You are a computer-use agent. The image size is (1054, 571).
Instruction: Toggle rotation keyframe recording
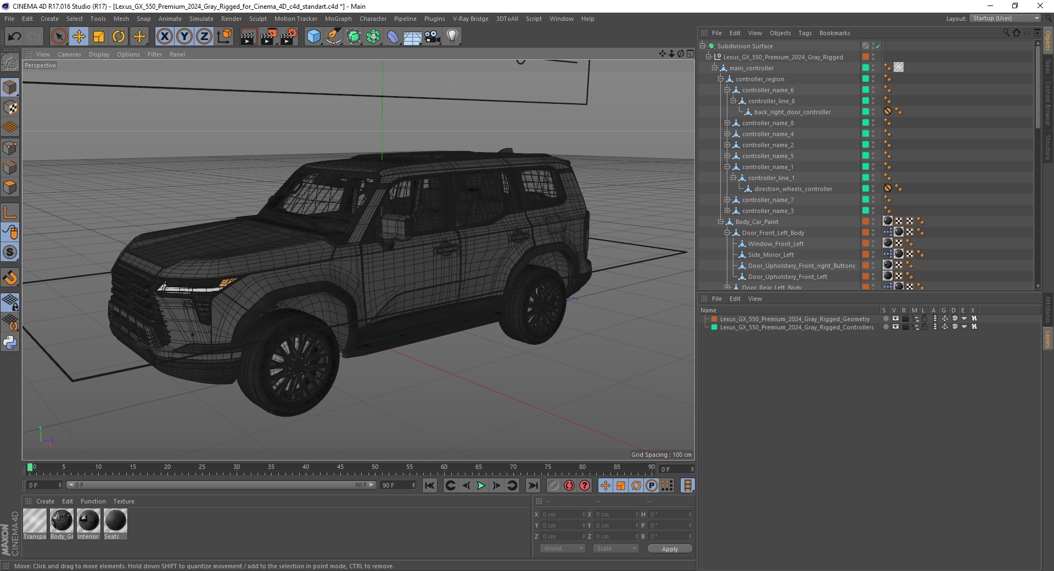point(636,485)
